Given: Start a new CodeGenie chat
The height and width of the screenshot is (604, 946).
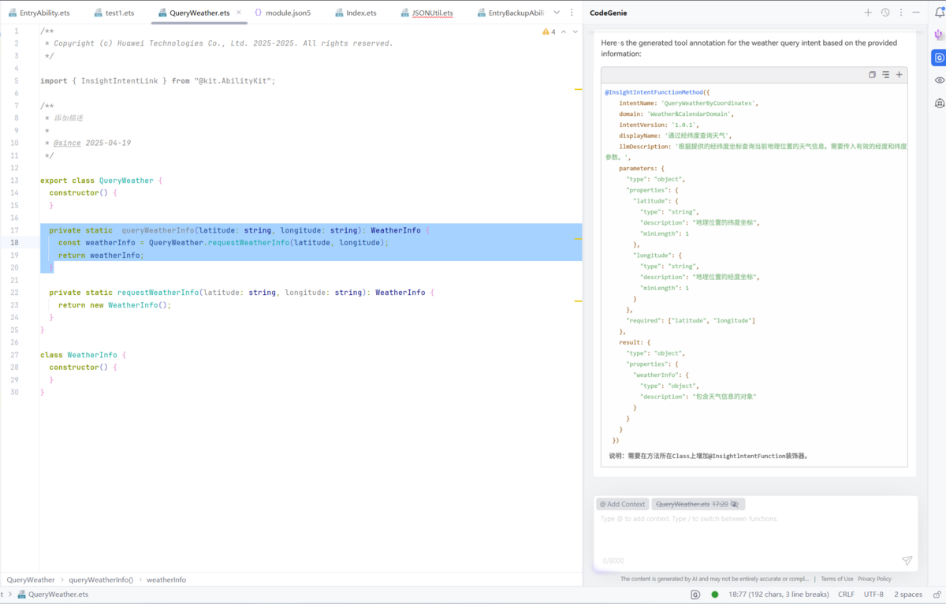Looking at the screenshot, I should (868, 13).
